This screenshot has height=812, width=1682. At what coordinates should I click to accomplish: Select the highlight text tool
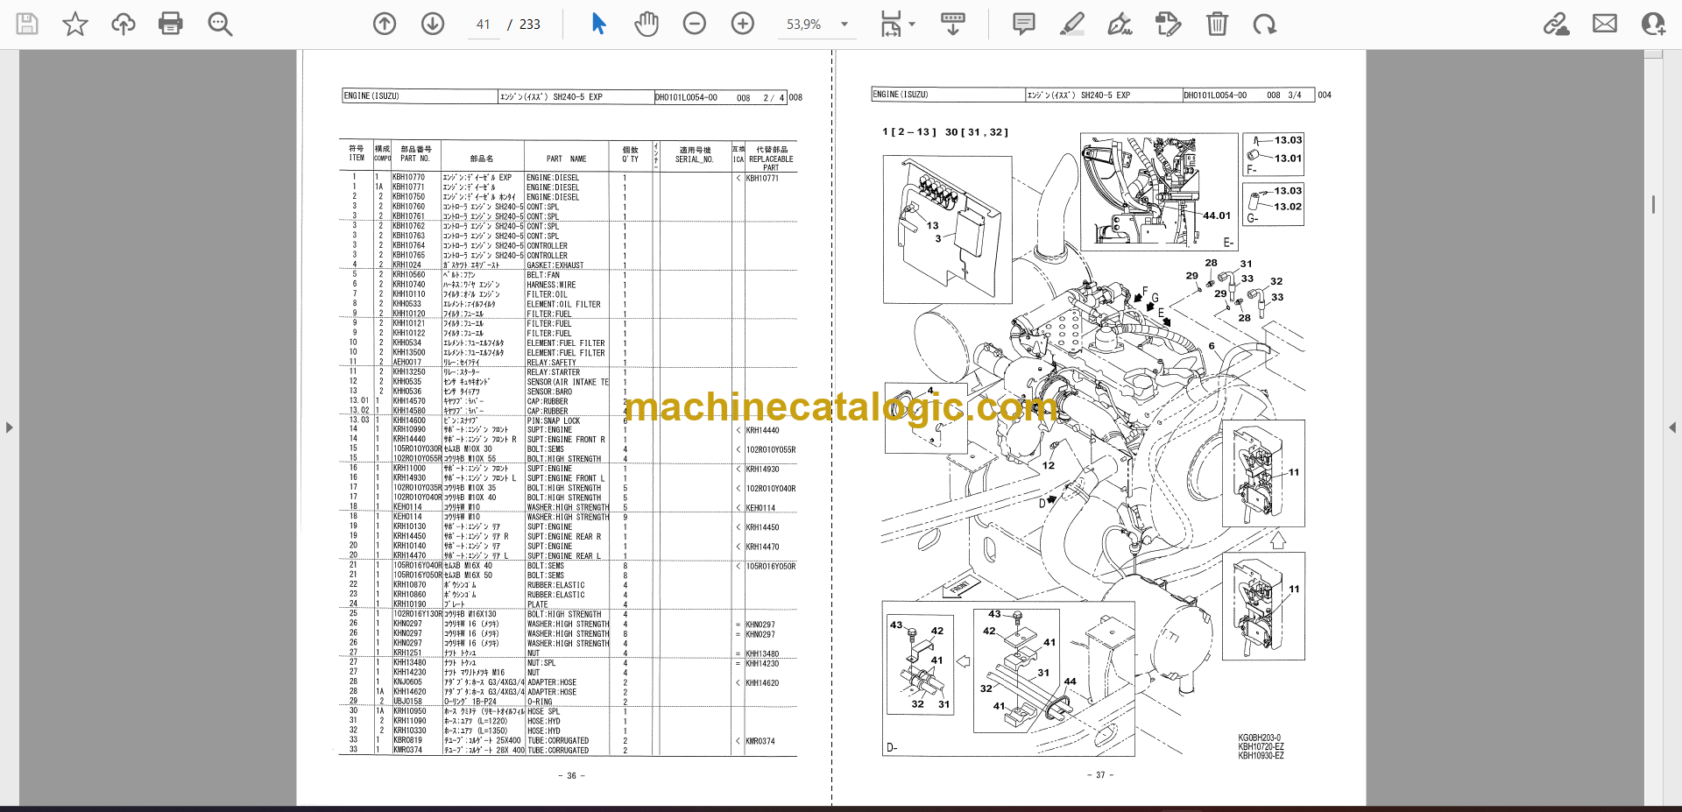coord(1071,24)
